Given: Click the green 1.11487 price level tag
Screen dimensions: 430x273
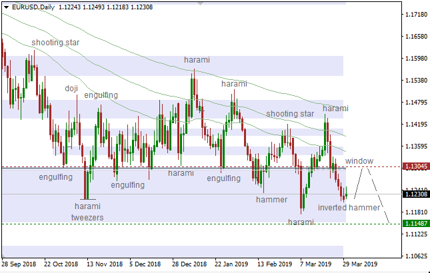Looking at the screenshot, I should click(x=415, y=224).
